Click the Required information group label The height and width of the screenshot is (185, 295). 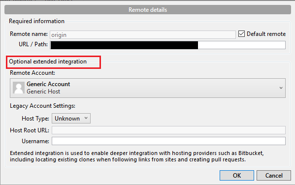pos(36,21)
